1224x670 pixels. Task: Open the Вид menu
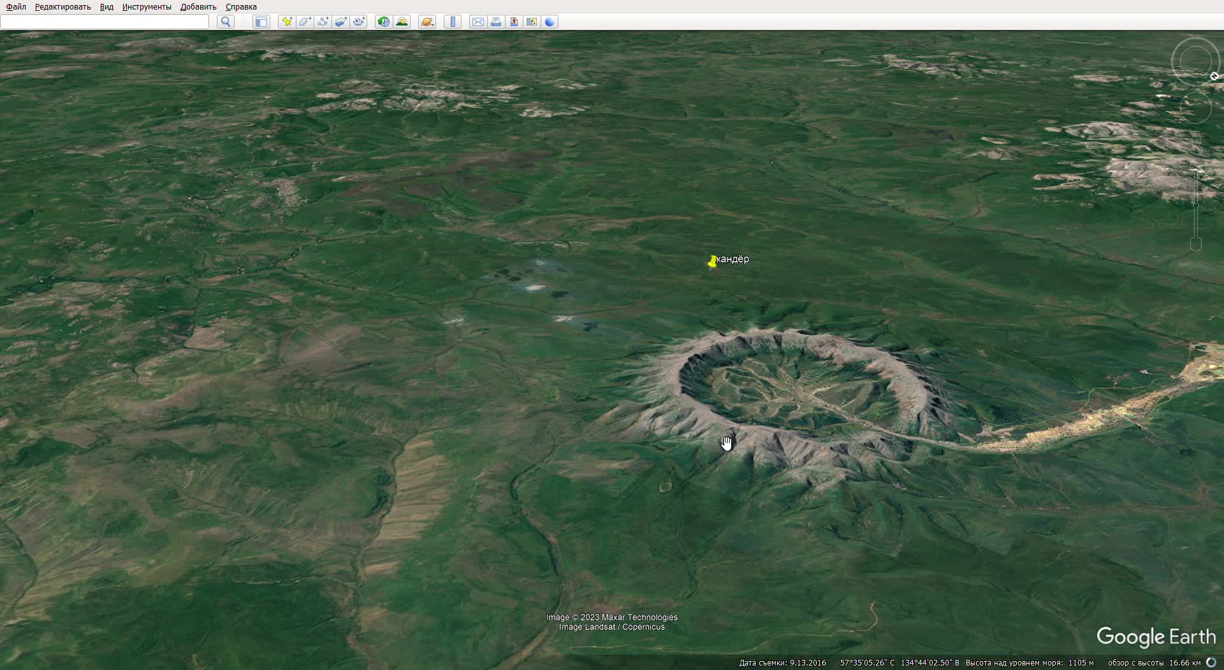point(106,6)
